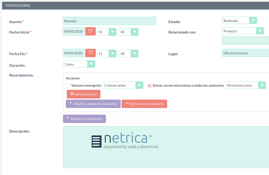The width and height of the screenshot is (269, 175).
Task: Expand the Relacionado con dropdown showing Proyecto
Action: tap(243, 31)
